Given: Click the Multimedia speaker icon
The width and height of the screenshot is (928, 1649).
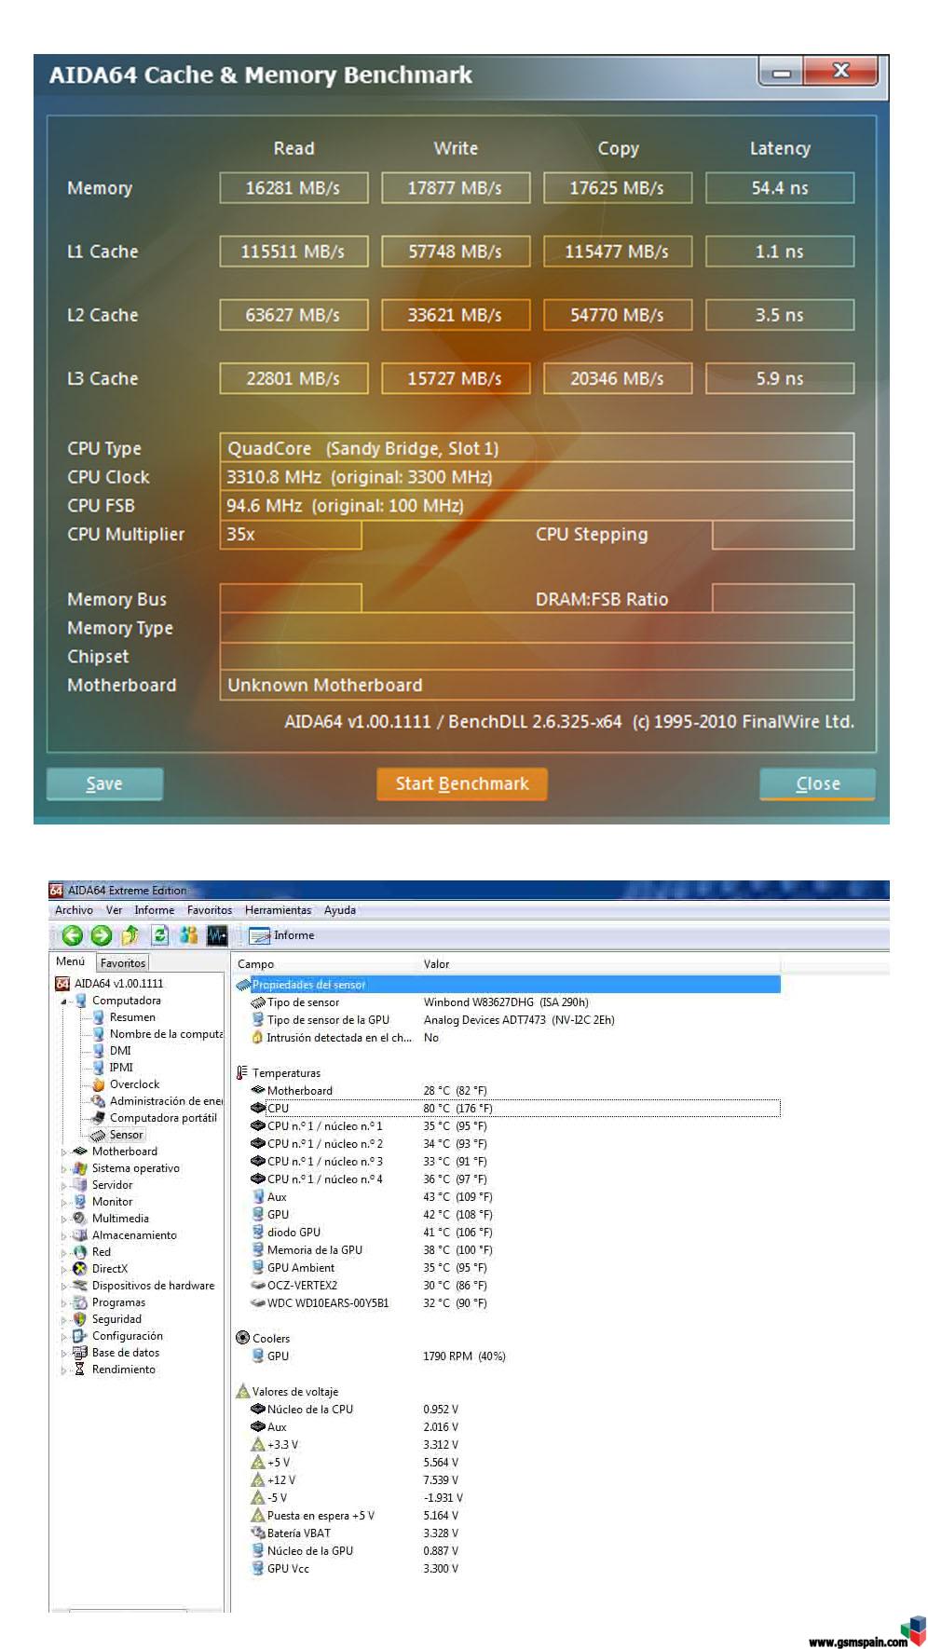Looking at the screenshot, I should pos(80,1219).
